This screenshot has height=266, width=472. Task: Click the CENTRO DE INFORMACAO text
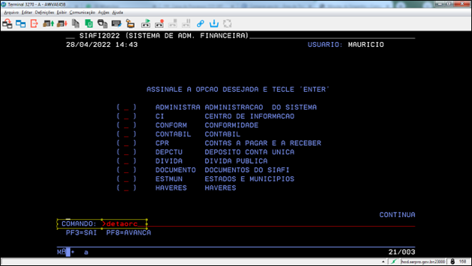250,117
